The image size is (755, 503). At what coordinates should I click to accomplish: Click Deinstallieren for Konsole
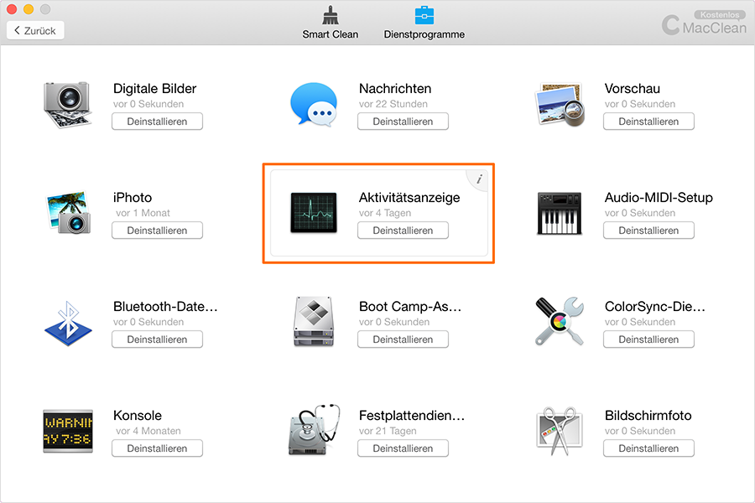[x=157, y=449]
